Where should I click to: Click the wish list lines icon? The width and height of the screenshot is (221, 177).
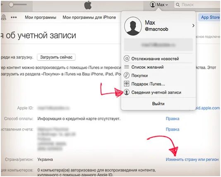click(127, 67)
